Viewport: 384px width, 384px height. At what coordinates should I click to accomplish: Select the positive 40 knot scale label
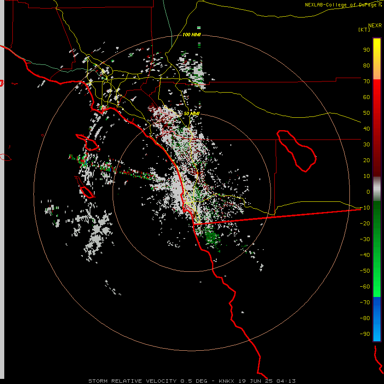[367, 129]
